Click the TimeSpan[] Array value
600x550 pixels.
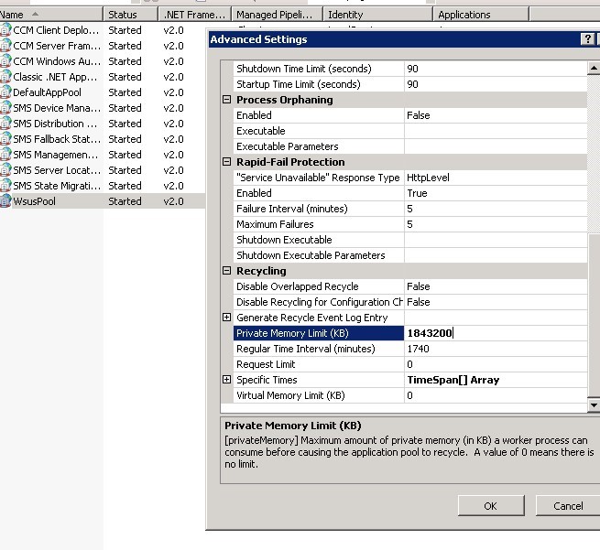click(x=453, y=380)
